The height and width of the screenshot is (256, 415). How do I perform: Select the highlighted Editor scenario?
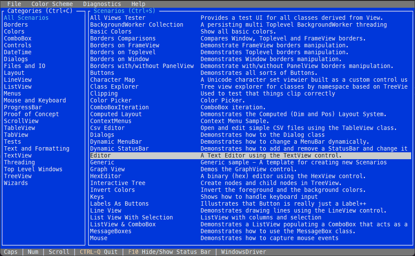[x=250, y=155]
